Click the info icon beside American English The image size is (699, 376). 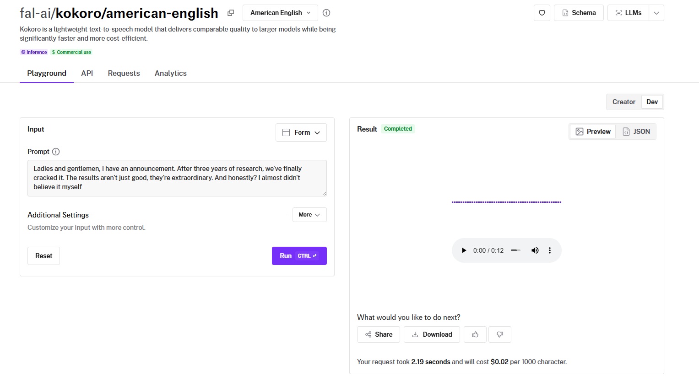coord(326,13)
